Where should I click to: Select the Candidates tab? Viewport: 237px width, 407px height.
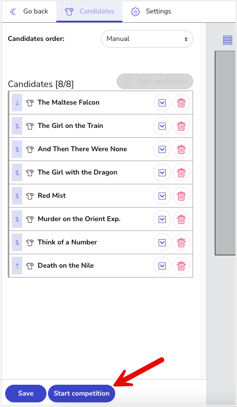[89, 11]
